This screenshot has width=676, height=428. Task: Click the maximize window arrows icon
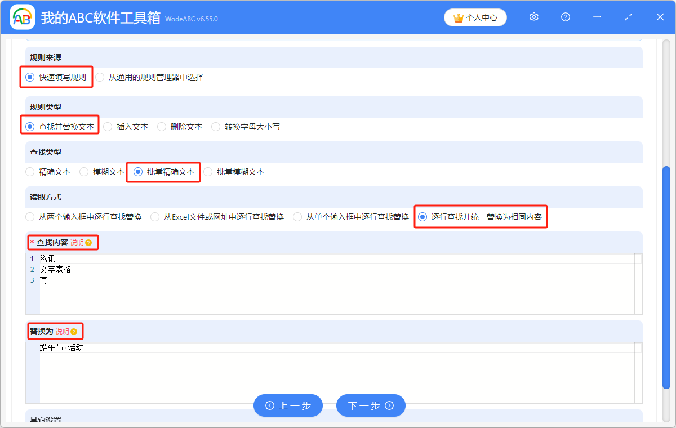coord(629,17)
